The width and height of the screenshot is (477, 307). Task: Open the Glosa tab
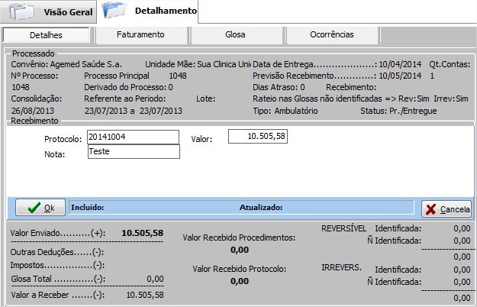tap(235, 35)
